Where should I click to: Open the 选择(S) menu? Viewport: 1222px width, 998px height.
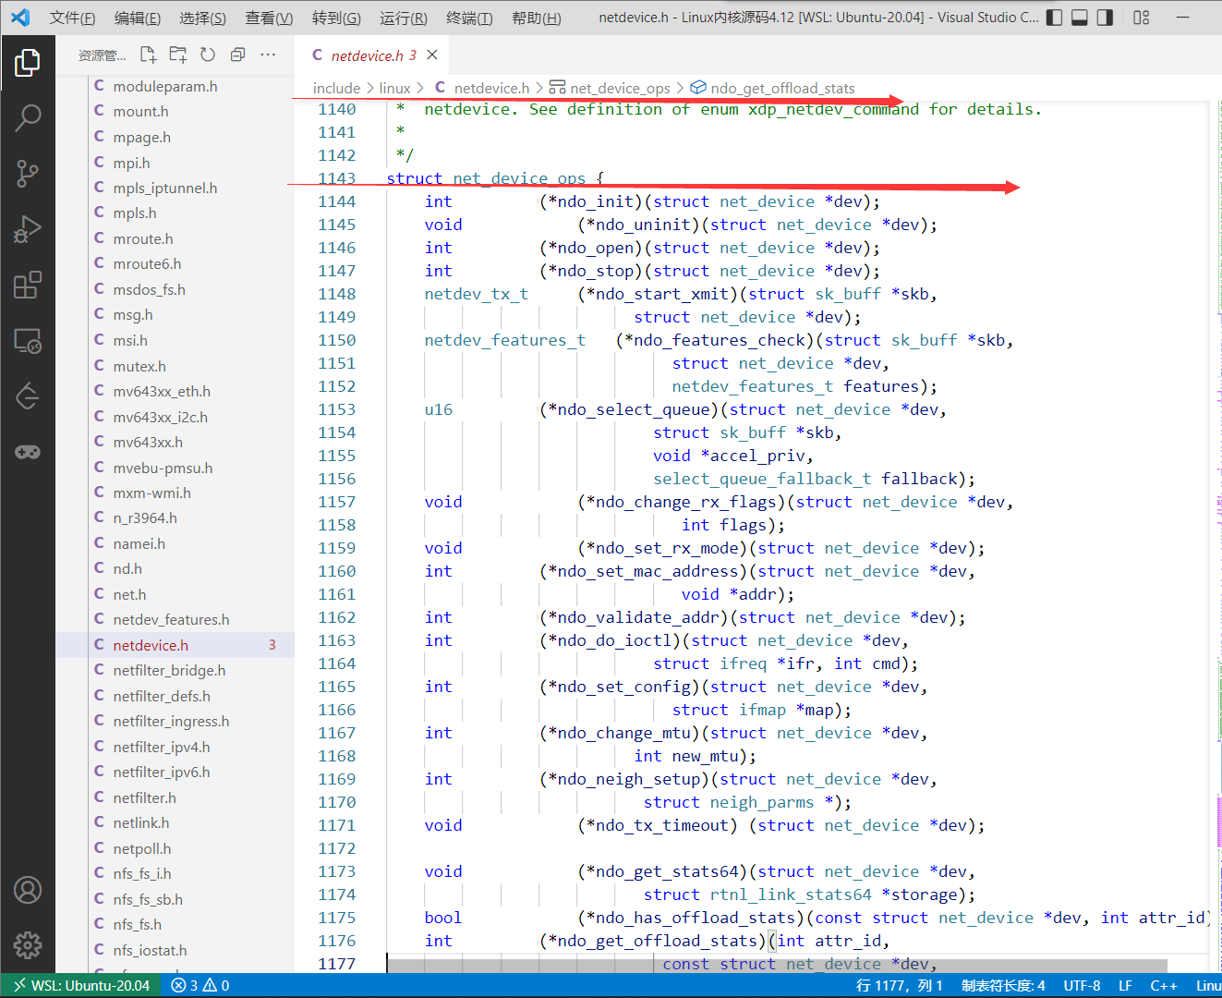tap(202, 18)
